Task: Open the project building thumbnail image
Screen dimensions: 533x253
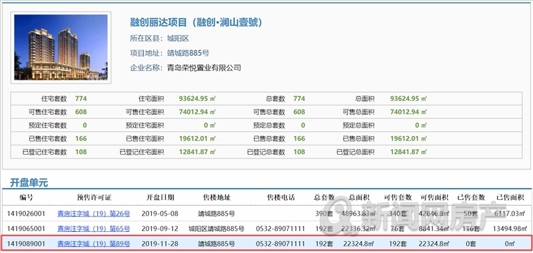Action: pyautogui.click(x=61, y=47)
